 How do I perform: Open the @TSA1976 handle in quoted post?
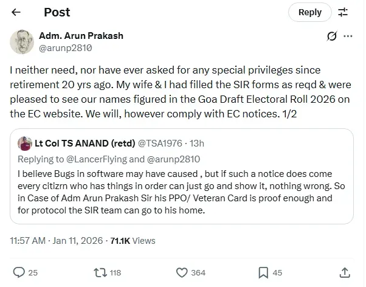[159, 143]
